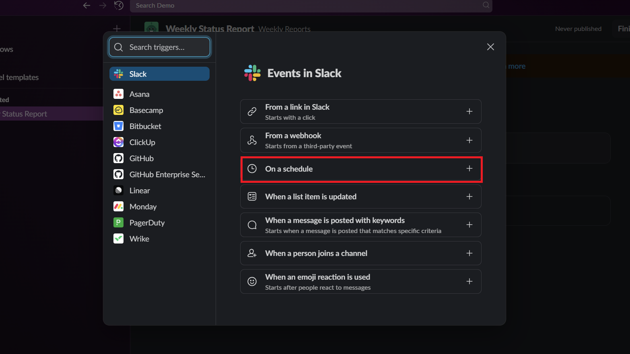
Task: Click the checklist icon for list item updated
Action: pos(252,196)
